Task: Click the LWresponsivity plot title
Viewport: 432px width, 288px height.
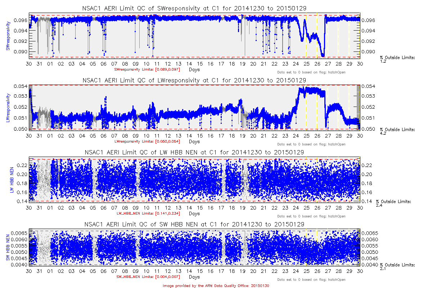Action: coord(194,80)
